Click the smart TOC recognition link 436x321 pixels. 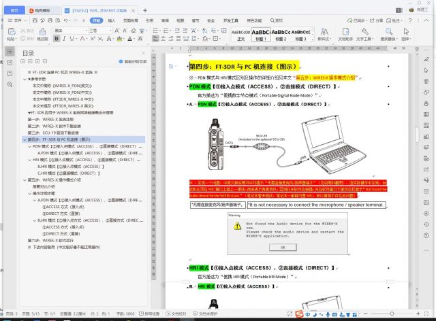[133, 62]
